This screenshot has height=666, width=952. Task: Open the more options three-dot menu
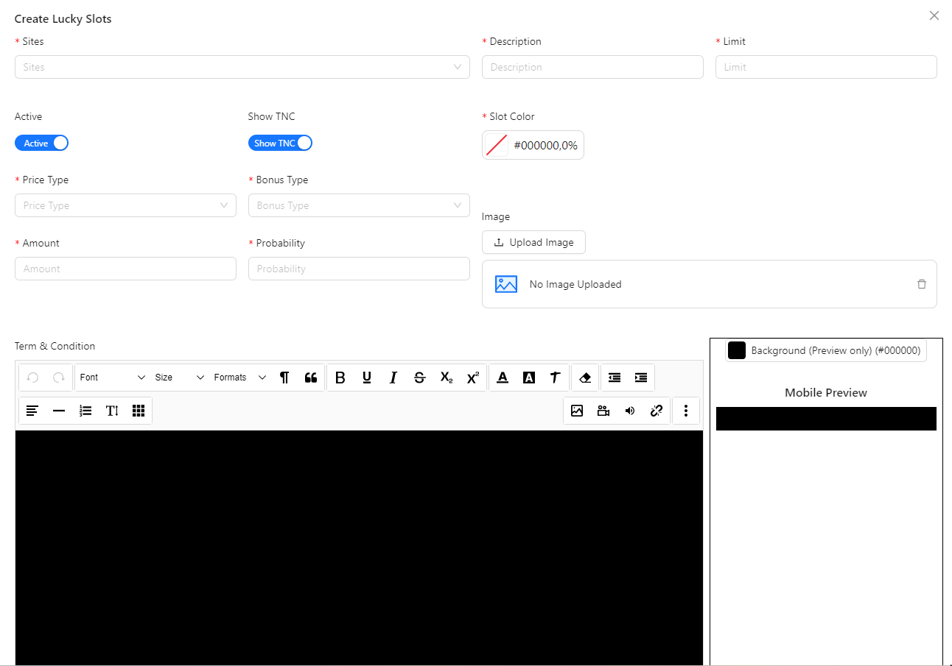686,411
